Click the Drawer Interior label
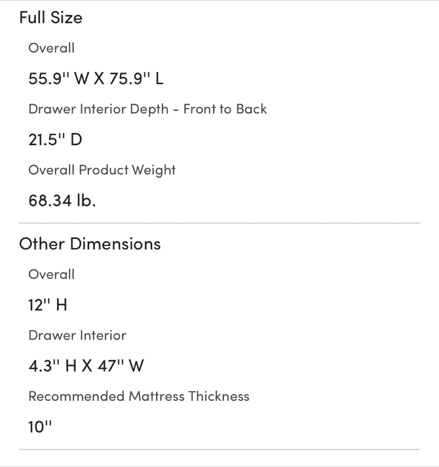Screen dimensions: 439x467 tap(77, 335)
